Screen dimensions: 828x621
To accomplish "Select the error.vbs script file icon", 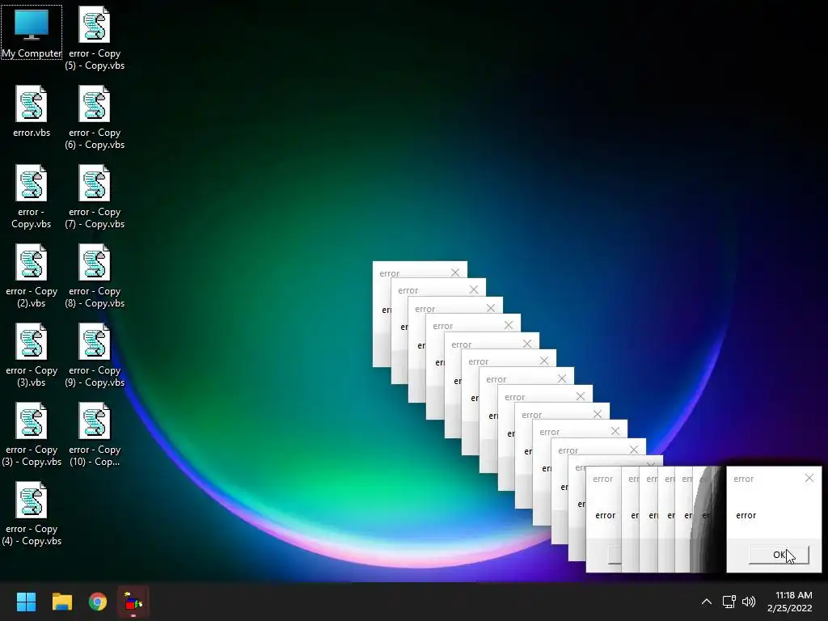I will pyautogui.click(x=32, y=112).
